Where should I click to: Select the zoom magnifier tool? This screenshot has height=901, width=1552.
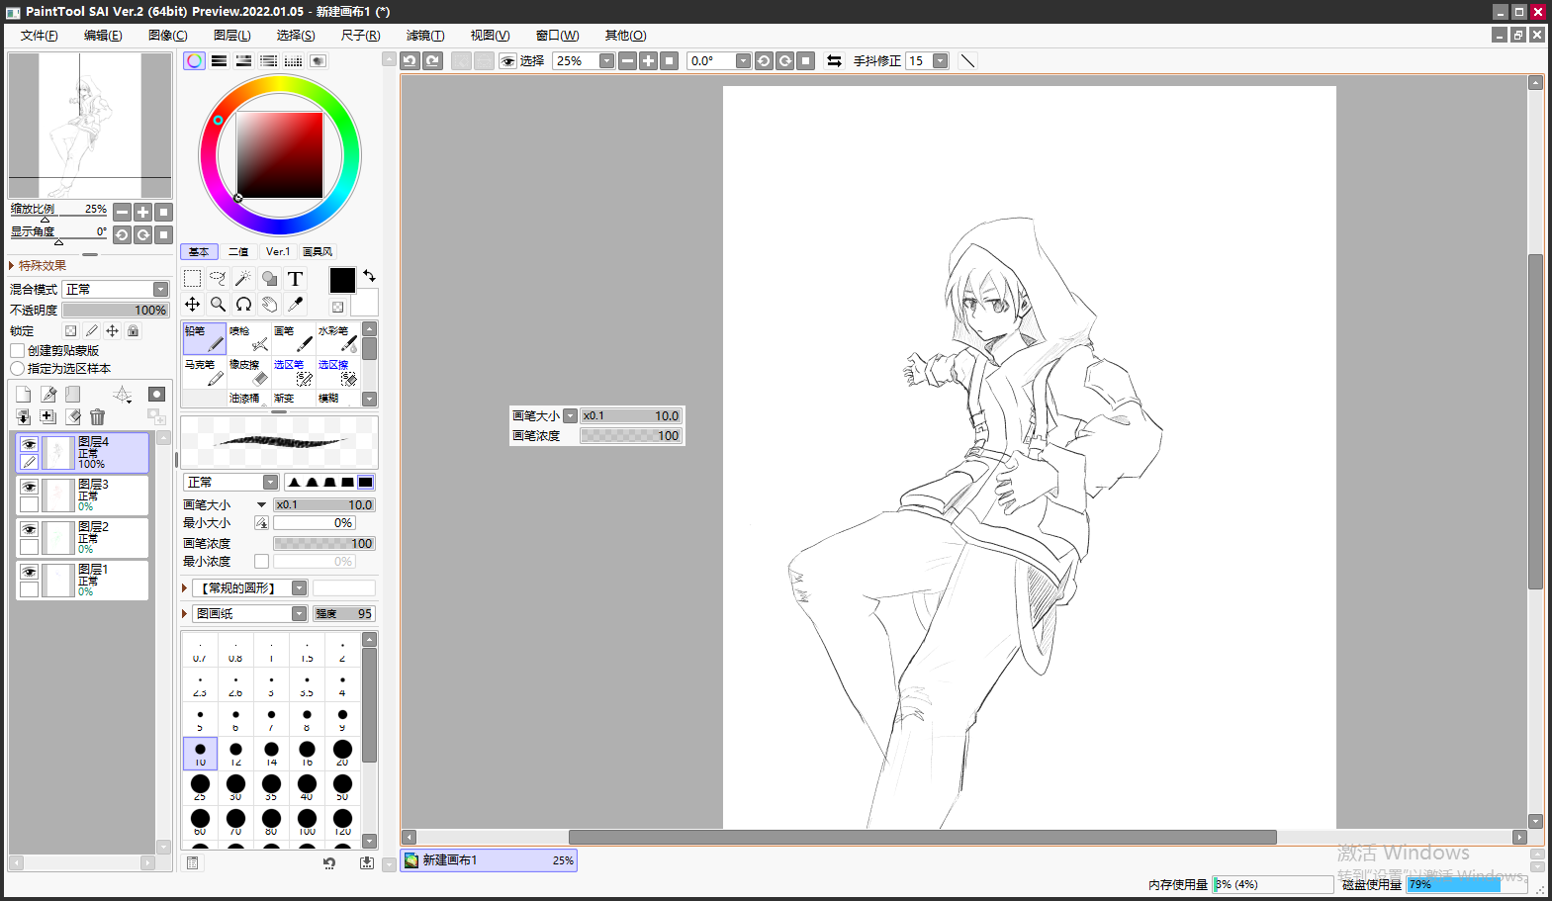coord(218,305)
